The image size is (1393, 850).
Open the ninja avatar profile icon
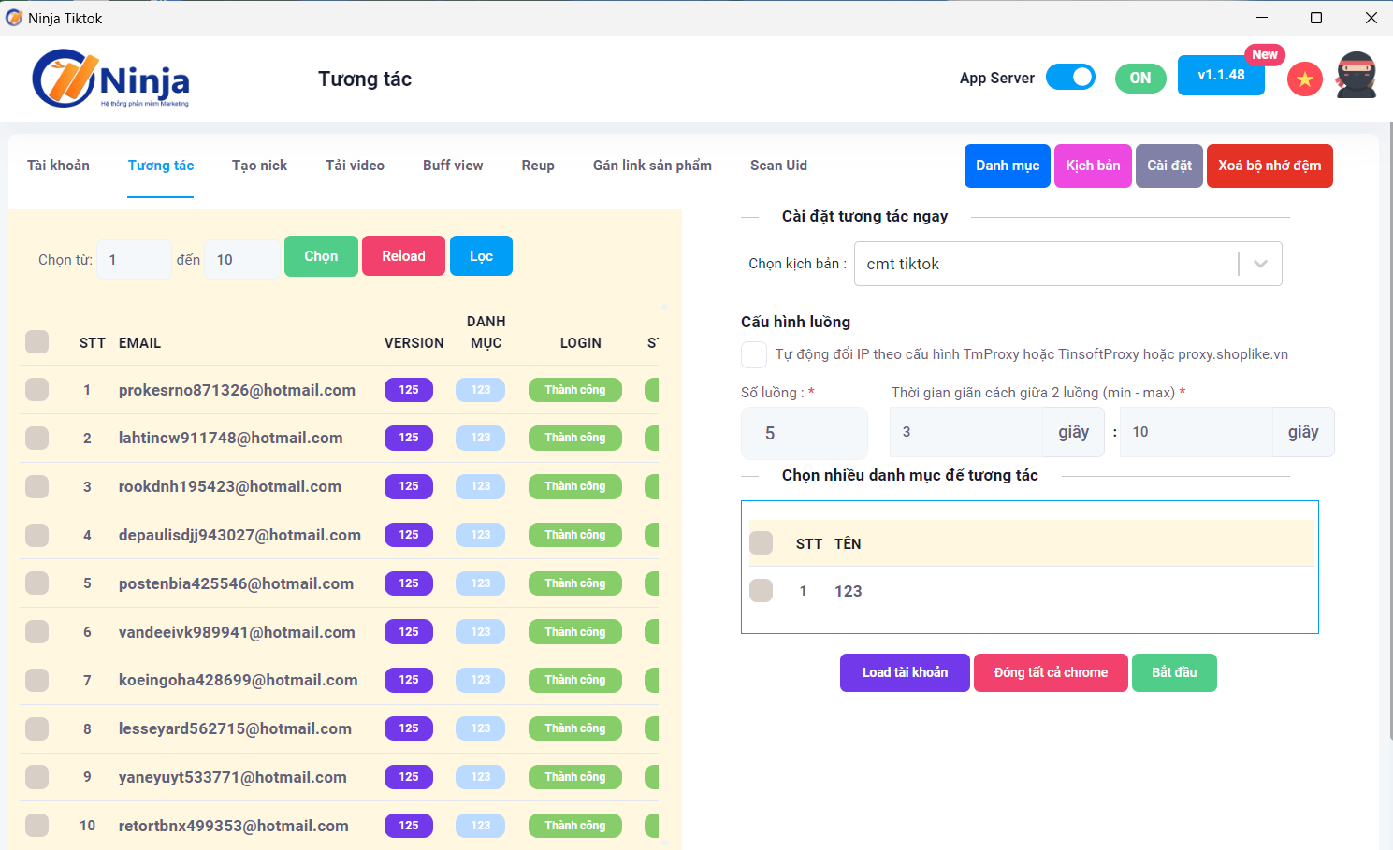click(x=1356, y=76)
